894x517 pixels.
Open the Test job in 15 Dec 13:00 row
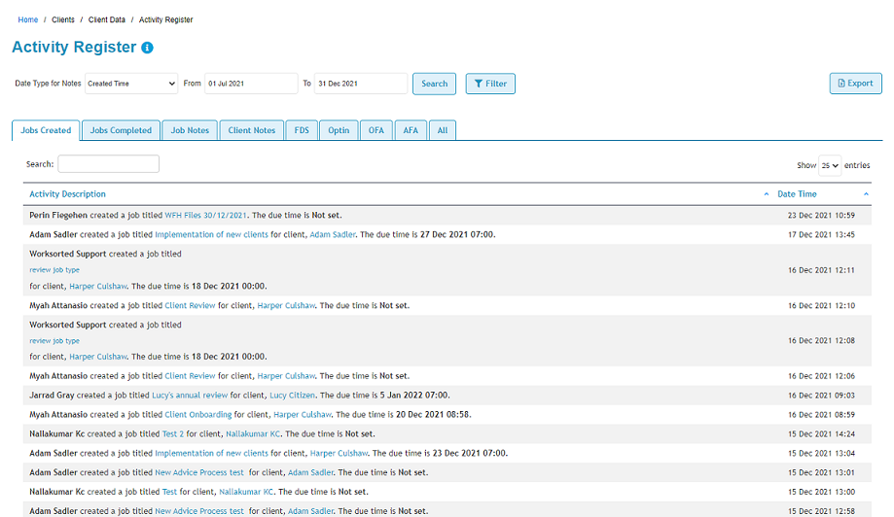[x=170, y=492]
